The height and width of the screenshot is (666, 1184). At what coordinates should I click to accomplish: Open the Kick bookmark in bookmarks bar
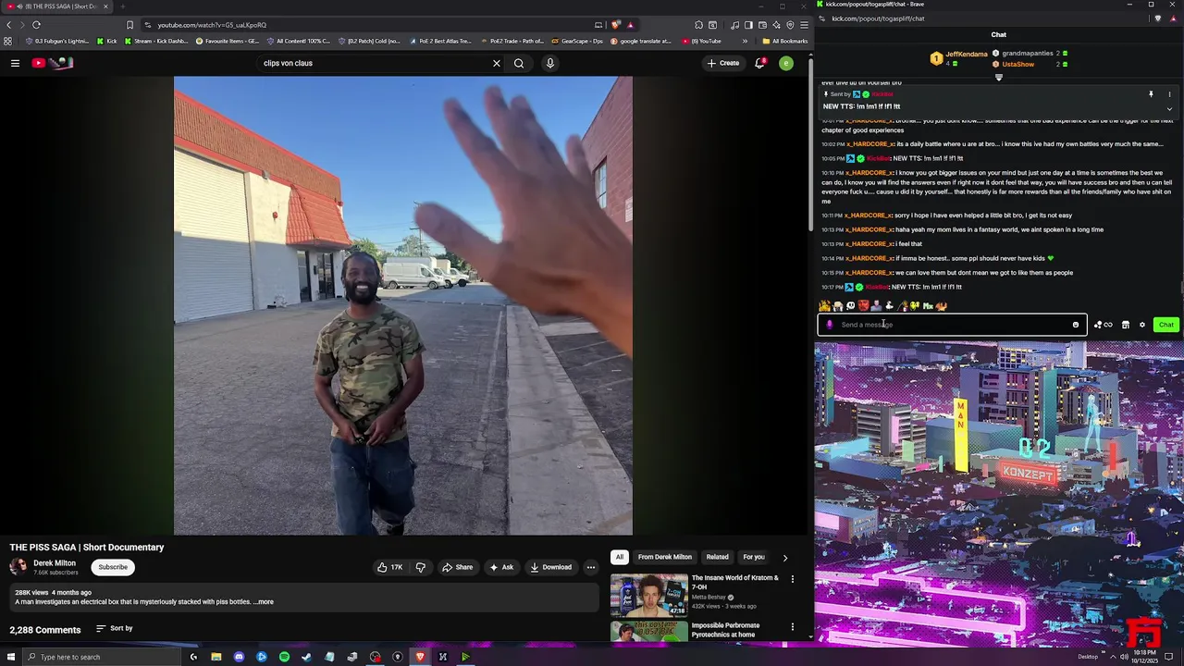click(107, 41)
